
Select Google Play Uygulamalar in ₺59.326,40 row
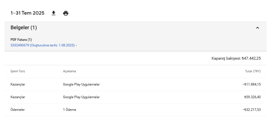[x=81, y=97]
